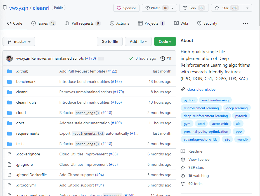
Task: Click the Readme book icon
Action: point(183,151)
